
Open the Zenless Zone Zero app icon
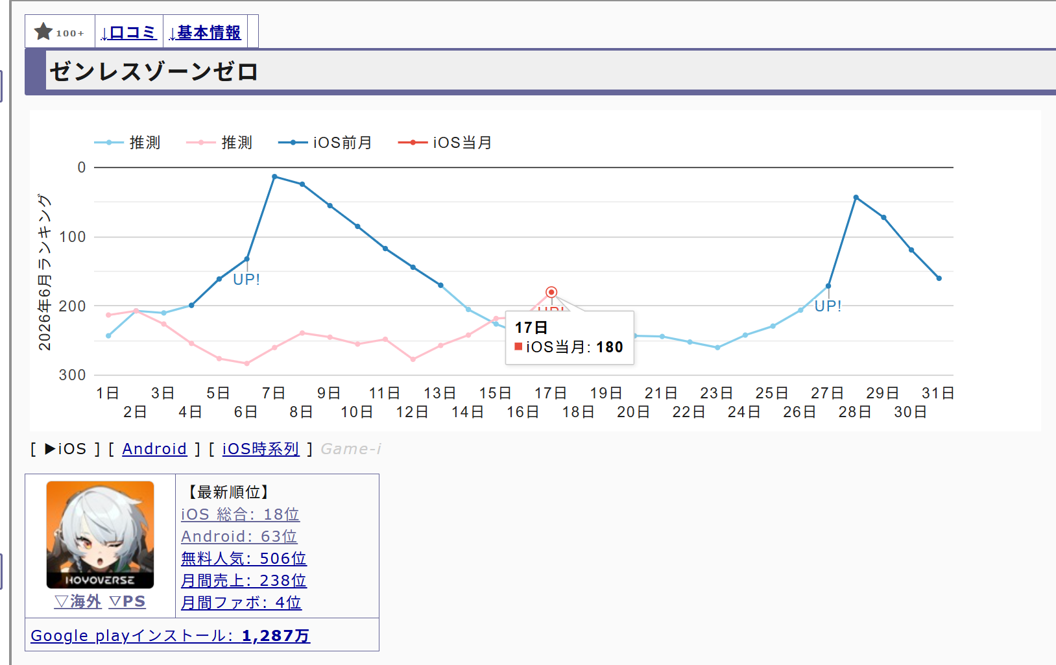(100, 535)
